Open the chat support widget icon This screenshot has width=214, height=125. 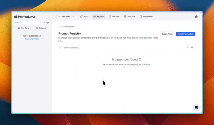click(x=196, y=107)
